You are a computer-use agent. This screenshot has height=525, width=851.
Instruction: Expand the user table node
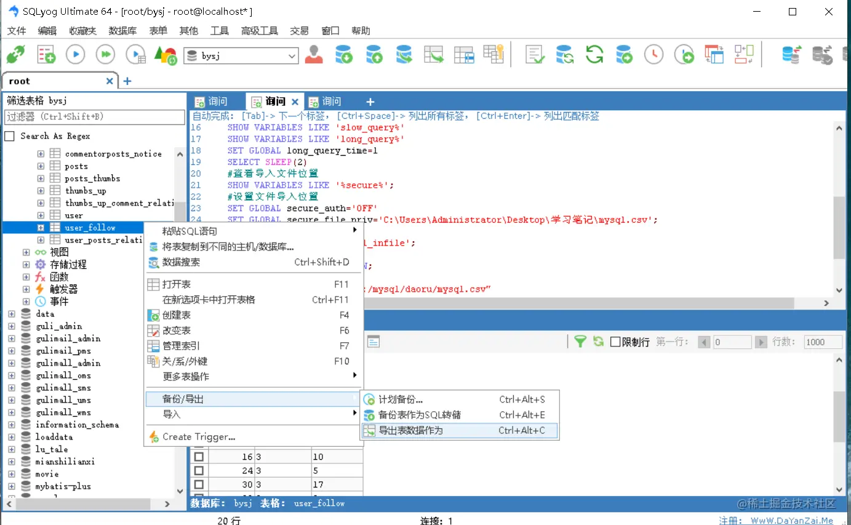(41, 215)
